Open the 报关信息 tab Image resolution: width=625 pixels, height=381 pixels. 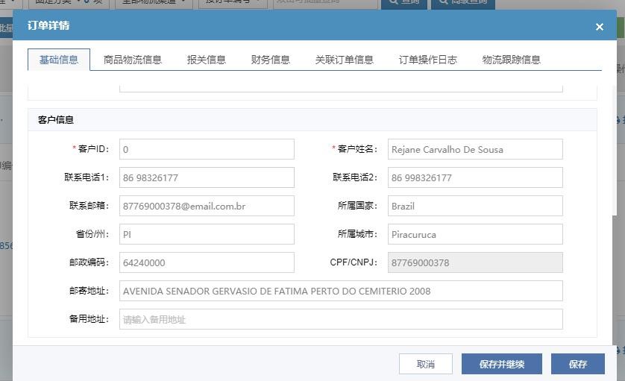click(207, 60)
